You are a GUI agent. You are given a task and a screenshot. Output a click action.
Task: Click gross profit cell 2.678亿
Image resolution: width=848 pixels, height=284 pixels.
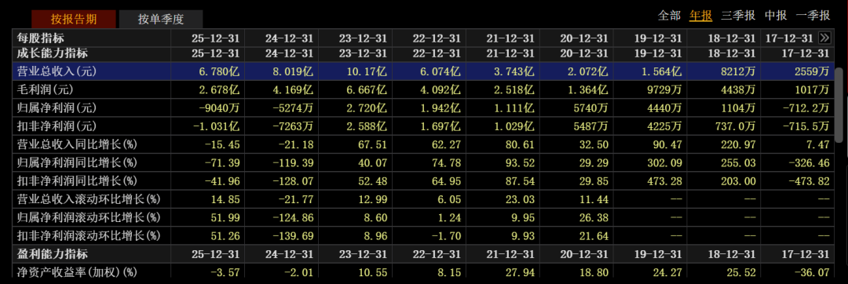pyautogui.click(x=220, y=89)
